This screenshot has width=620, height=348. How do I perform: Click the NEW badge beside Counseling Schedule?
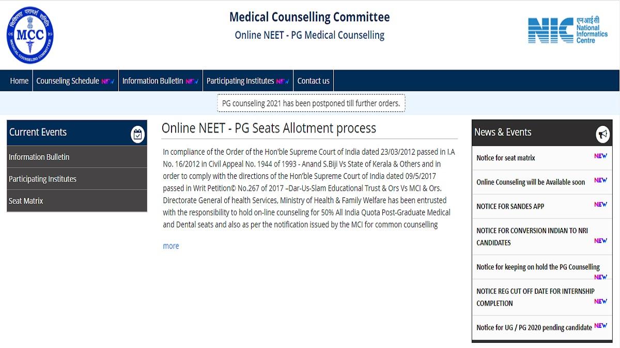click(x=109, y=80)
